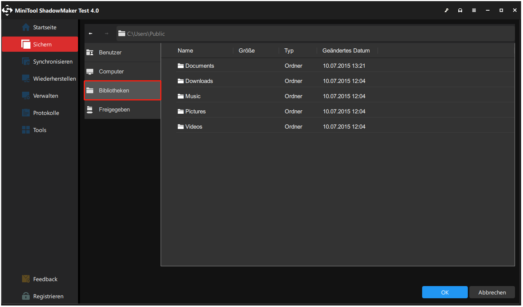Image resolution: width=523 pixels, height=307 pixels.
Task: Click the license key icon
Action: [446, 10]
